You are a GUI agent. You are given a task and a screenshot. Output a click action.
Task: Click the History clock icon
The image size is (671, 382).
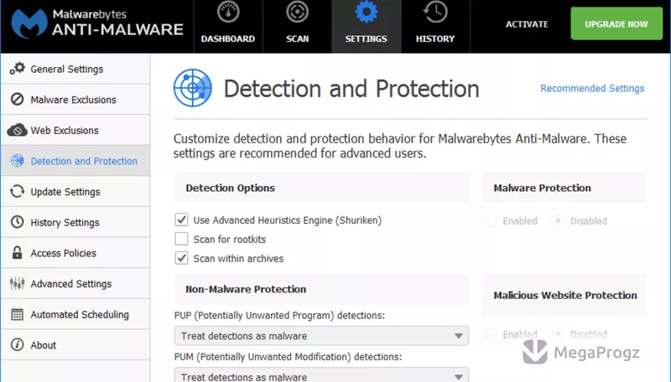tap(435, 12)
